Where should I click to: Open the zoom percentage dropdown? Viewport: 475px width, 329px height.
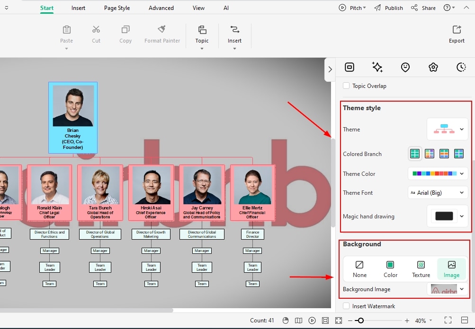click(430, 320)
